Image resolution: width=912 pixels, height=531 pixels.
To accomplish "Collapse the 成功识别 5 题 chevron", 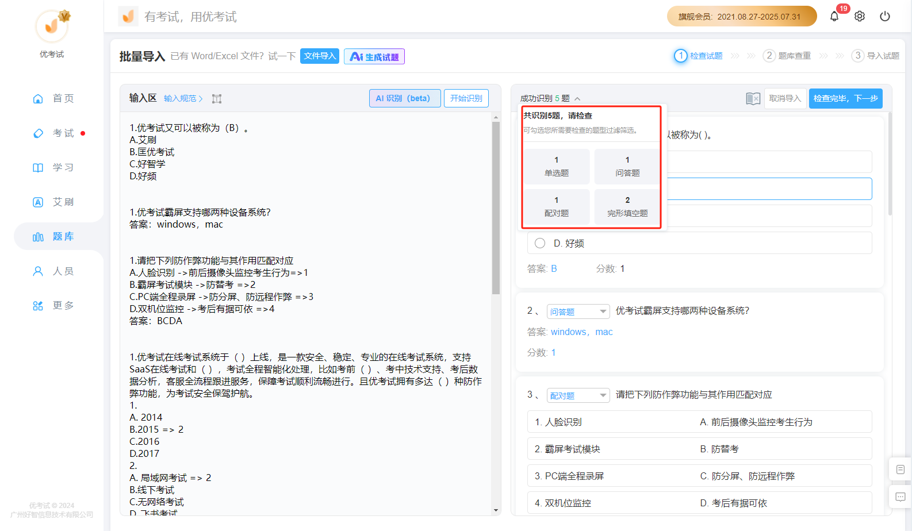I will tap(577, 99).
